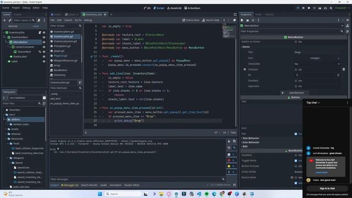Switch to the Debugger bottom panel tab
This screenshot has height=198, width=352.
pos(70,185)
